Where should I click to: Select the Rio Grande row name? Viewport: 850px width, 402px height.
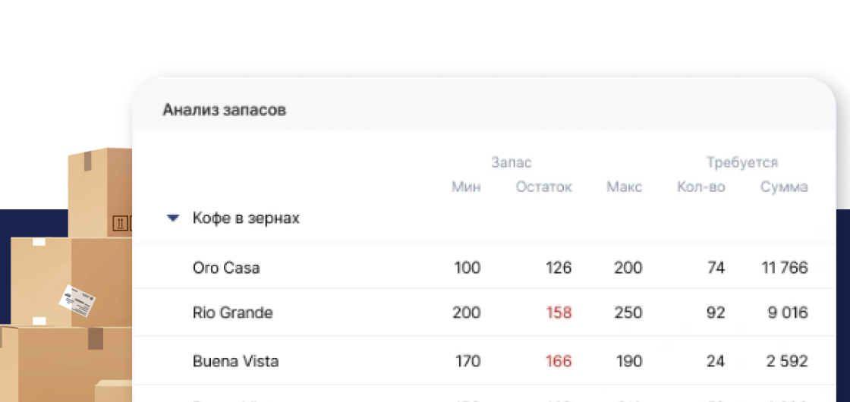233,312
